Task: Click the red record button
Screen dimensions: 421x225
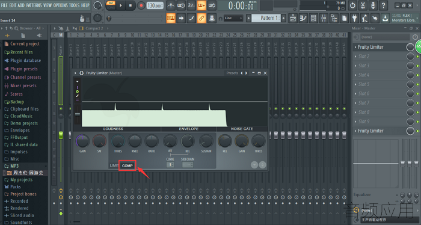Action: tap(141, 5)
